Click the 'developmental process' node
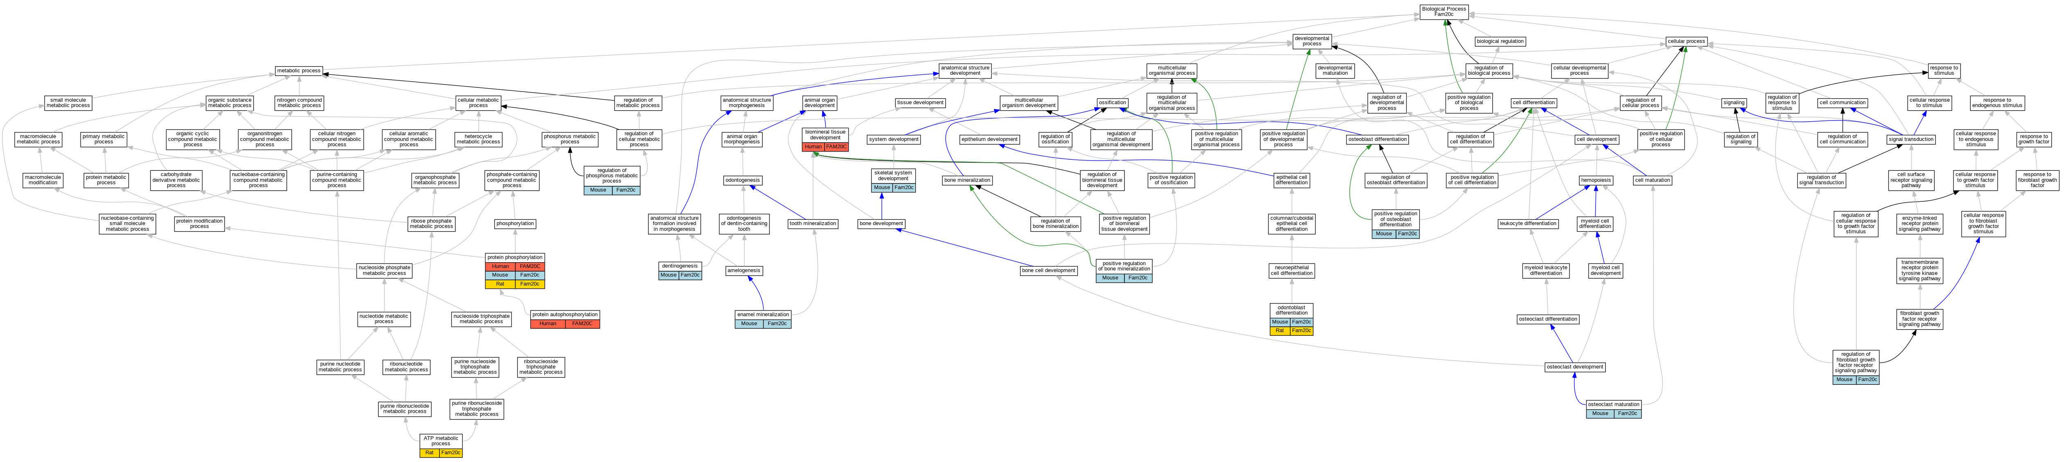 tap(1312, 41)
